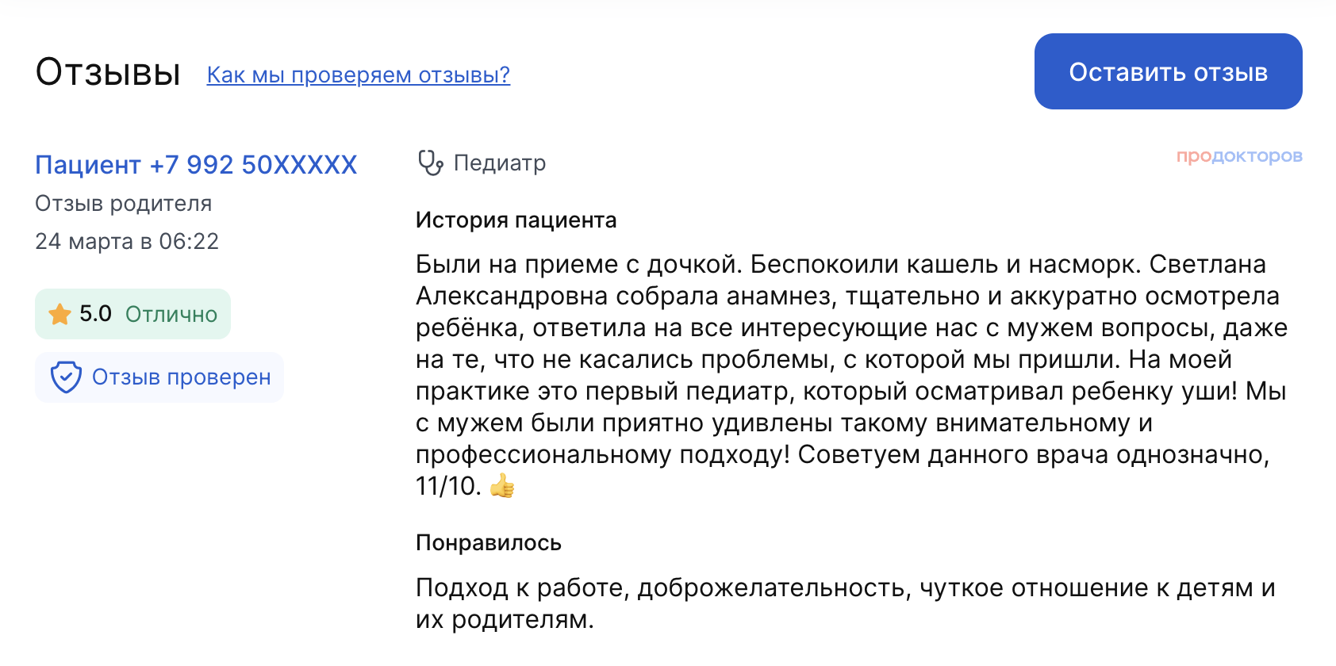This screenshot has width=1336, height=666.
Task: Click the stethoscope icon beside Педиатр
Action: click(430, 163)
